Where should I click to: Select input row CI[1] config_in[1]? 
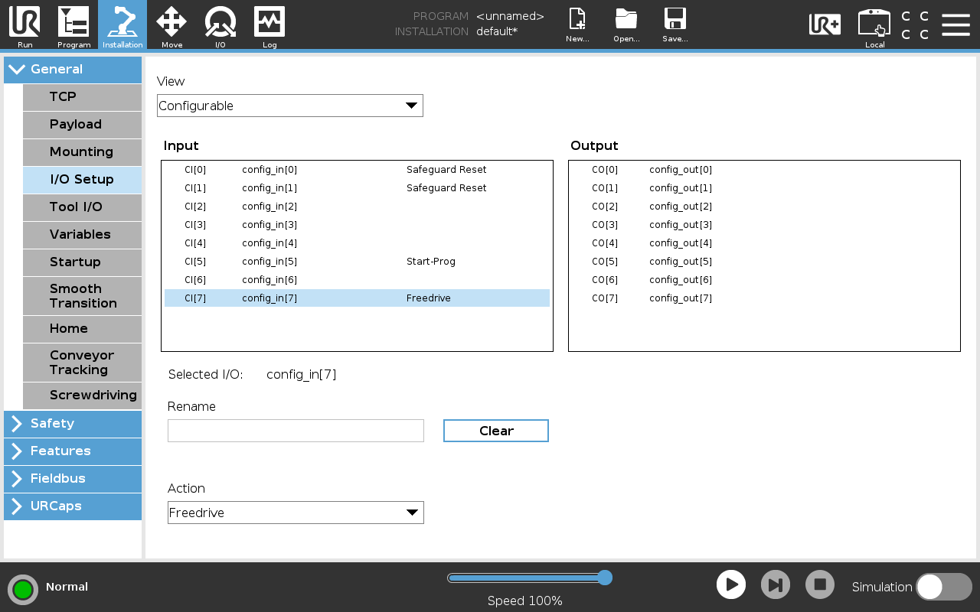(x=357, y=188)
